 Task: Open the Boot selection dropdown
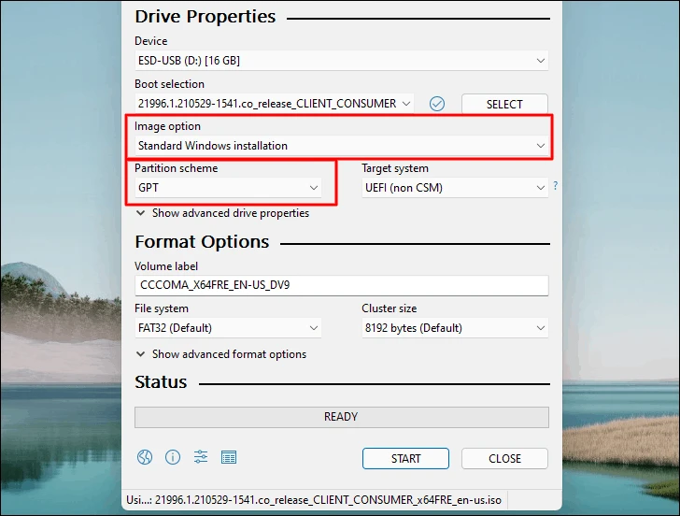point(274,104)
